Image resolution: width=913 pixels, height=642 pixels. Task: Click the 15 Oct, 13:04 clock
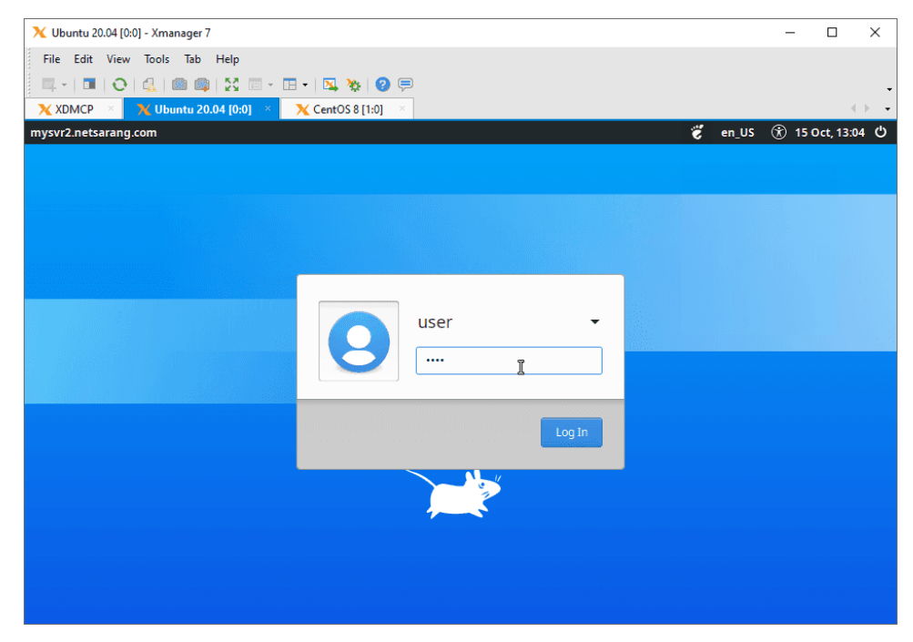coord(830,133)
